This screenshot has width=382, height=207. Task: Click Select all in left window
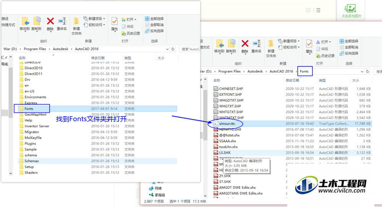(154, 19)
